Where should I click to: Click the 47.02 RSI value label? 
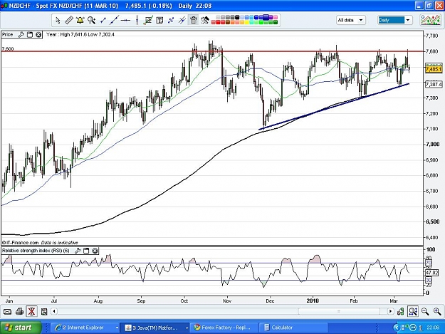432,273
